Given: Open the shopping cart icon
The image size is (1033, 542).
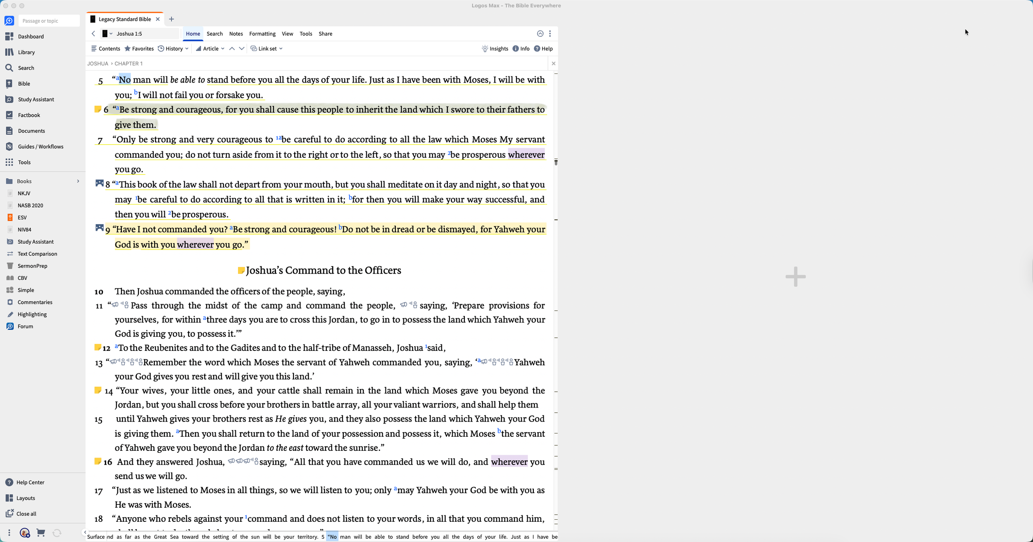Looking at the screenshot, I should click(x=40, y=533).
